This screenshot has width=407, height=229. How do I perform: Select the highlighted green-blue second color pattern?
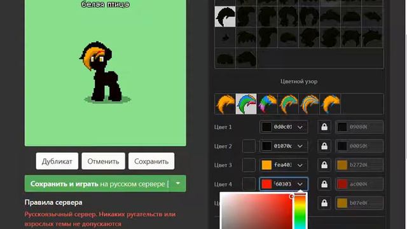[x=246, y=104]
